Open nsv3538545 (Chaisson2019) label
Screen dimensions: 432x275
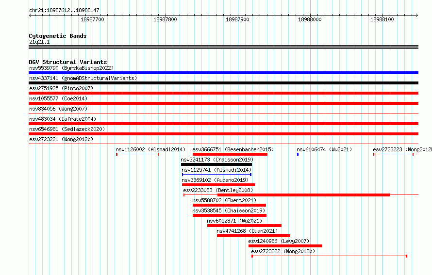click(229, 210)
